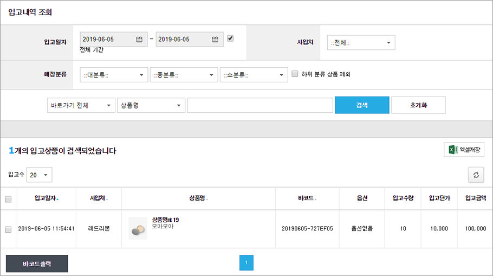Open the 입고수 20 dropdown

[40, 175]
